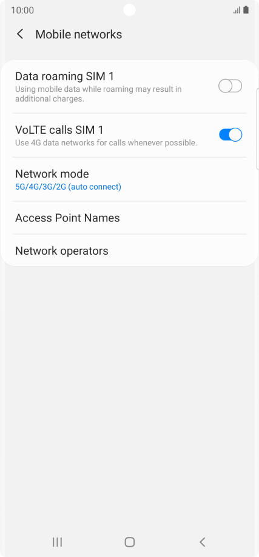Select the 5G/4G/3G/2G (auto connect) value

click(68, 187)
